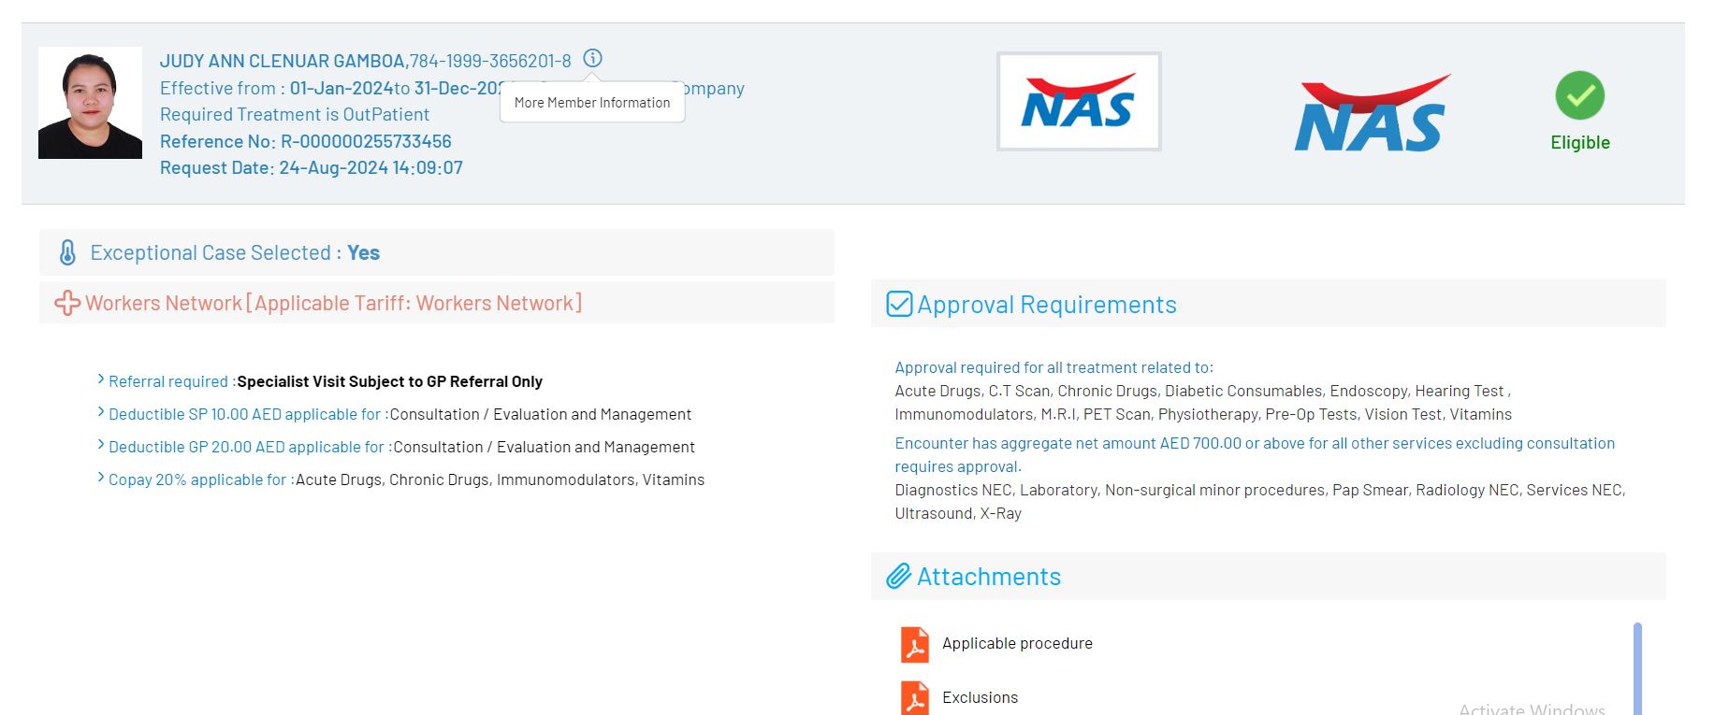
Task: Click the red cross Workers Network icon
Action: (x=67, y=303)
